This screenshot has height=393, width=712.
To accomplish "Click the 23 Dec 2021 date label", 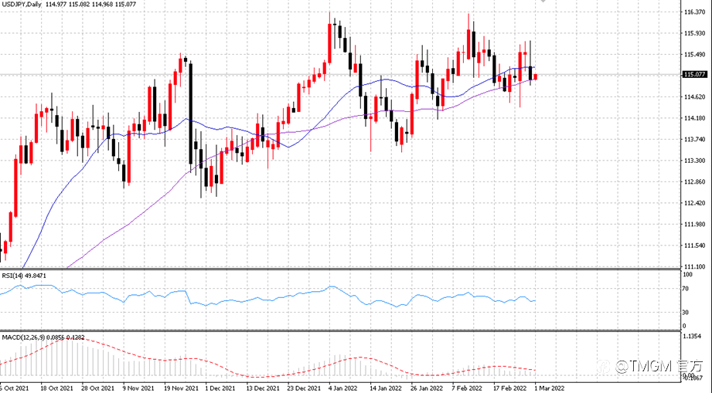I will click(x=305, y=388).
